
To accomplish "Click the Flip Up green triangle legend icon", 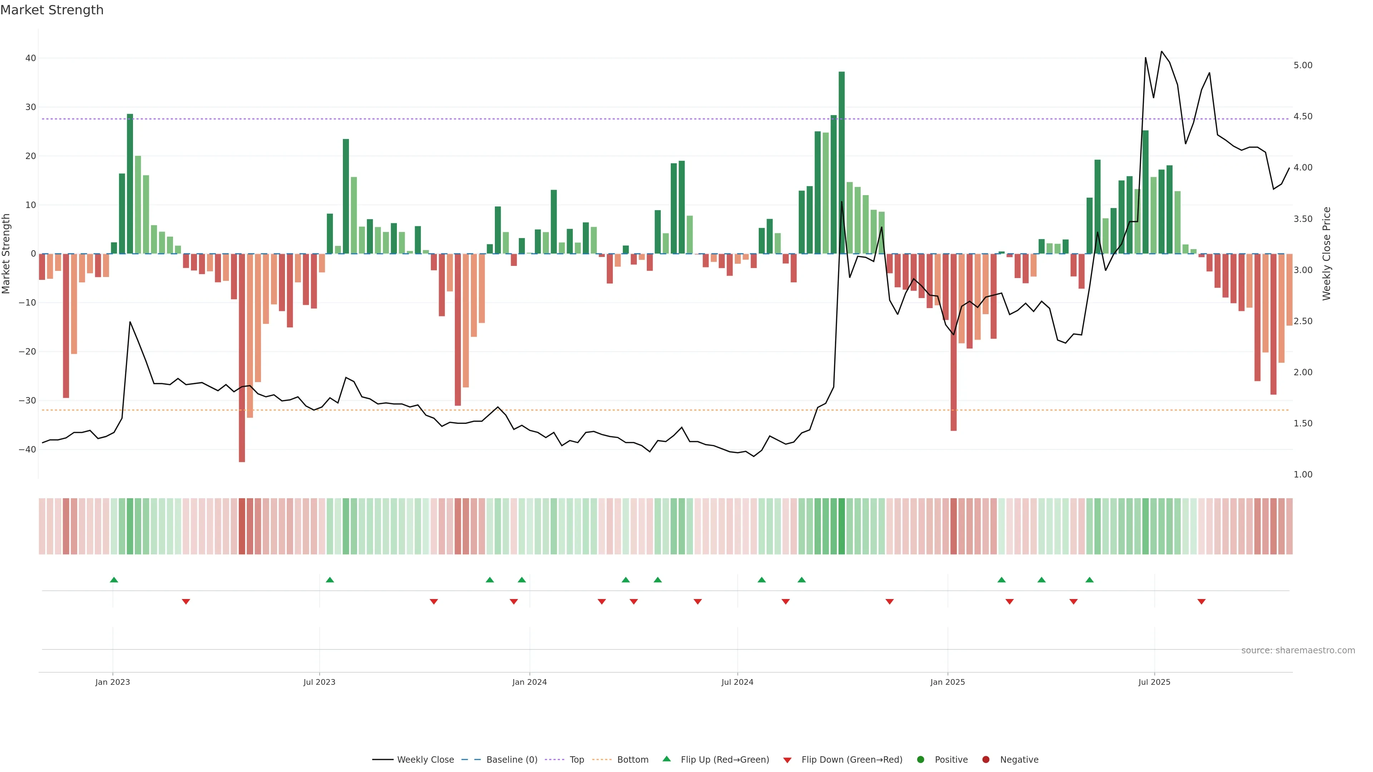I will 666,759.
